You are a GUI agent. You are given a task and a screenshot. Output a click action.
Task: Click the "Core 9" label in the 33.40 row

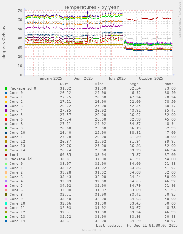(x=16, y=199)
